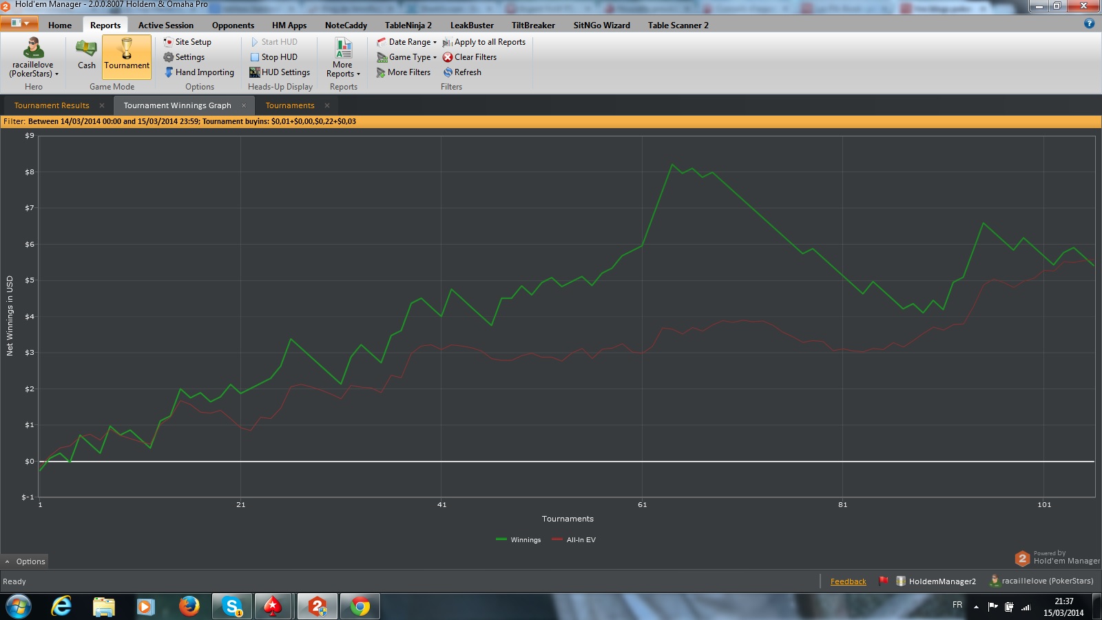This screenshot has height=620, width=1102.
Task: Switch to Tournament Results report tab
Action: pyautogui.click(x=52, y=105)
